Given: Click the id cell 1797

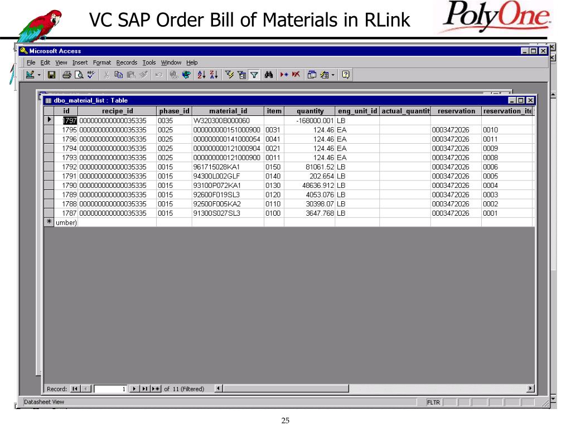Looking at the screenshot, I should (66, 120).
